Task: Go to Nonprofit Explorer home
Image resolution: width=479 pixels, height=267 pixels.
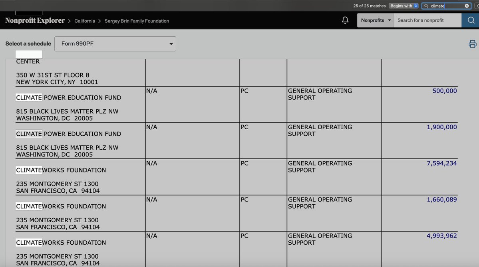Action: point(35,21)
